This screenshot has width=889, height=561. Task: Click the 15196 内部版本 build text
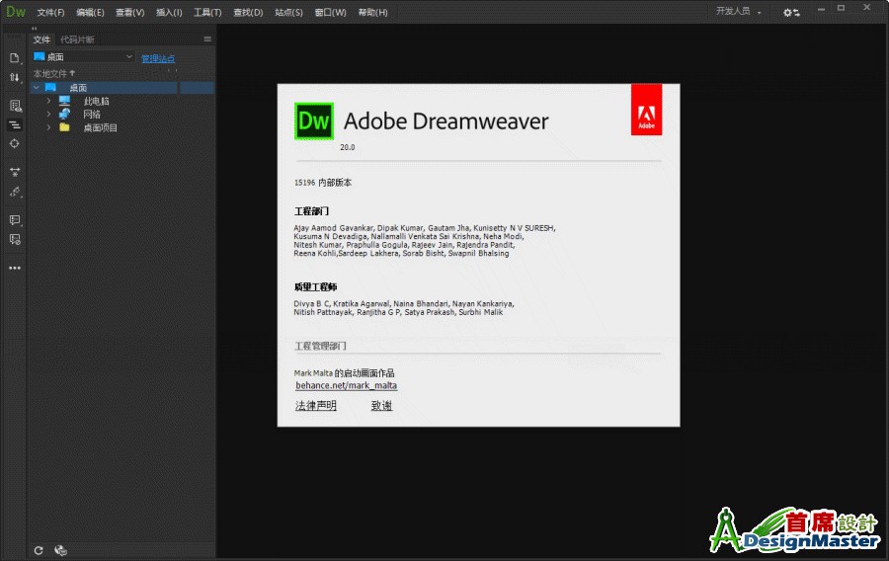pos(323,183)
